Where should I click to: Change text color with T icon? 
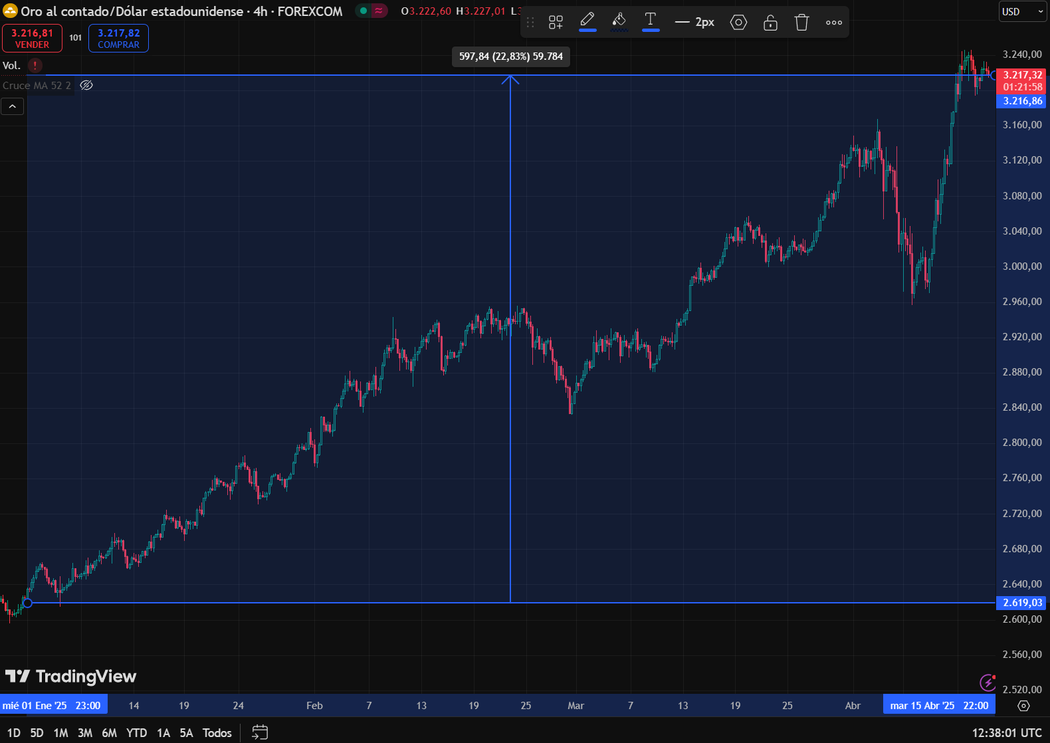coord(651,22)
